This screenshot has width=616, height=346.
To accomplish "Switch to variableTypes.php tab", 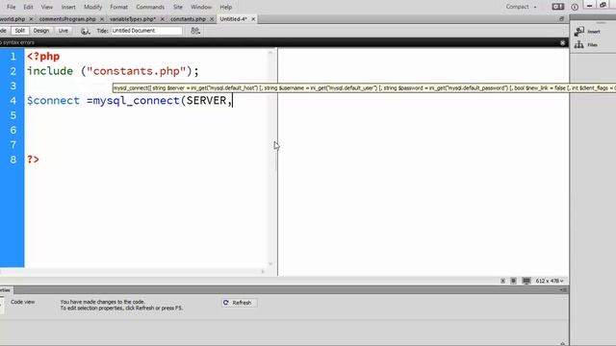I will [133, 19].
